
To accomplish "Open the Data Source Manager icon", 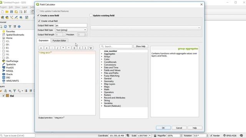I will (2, 17).
